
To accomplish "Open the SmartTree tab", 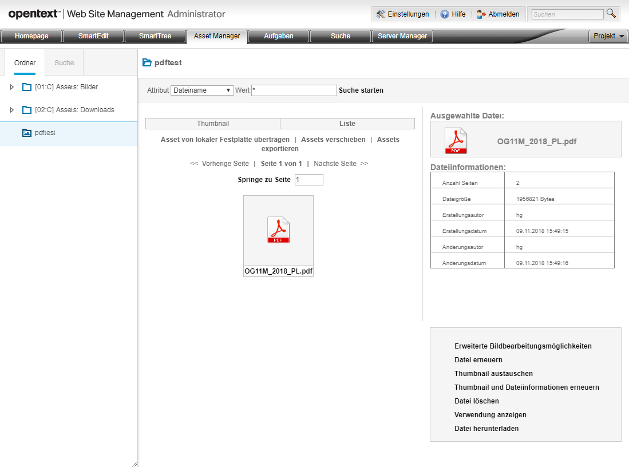I will coord(155,36).
